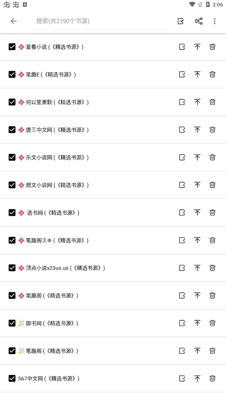Tap the Wi-Fi status bar icon

click(192, 4)
